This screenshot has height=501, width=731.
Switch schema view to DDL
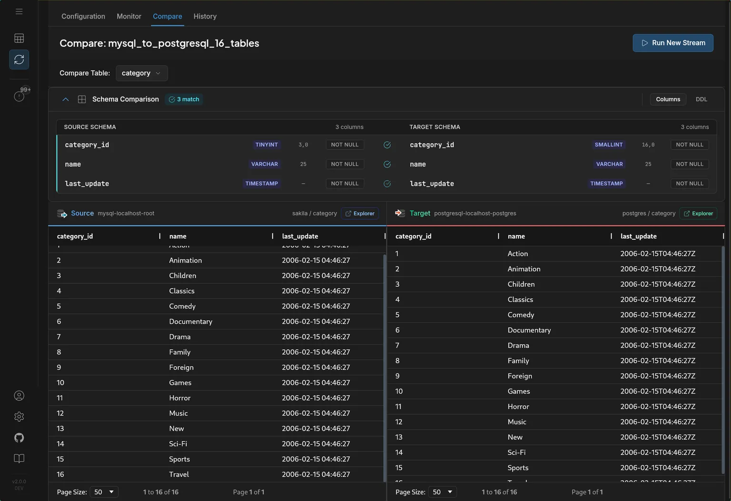[x=701, y=99]
